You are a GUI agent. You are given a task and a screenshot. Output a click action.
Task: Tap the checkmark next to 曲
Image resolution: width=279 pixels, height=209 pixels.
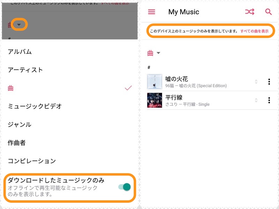tap(128, 88)
